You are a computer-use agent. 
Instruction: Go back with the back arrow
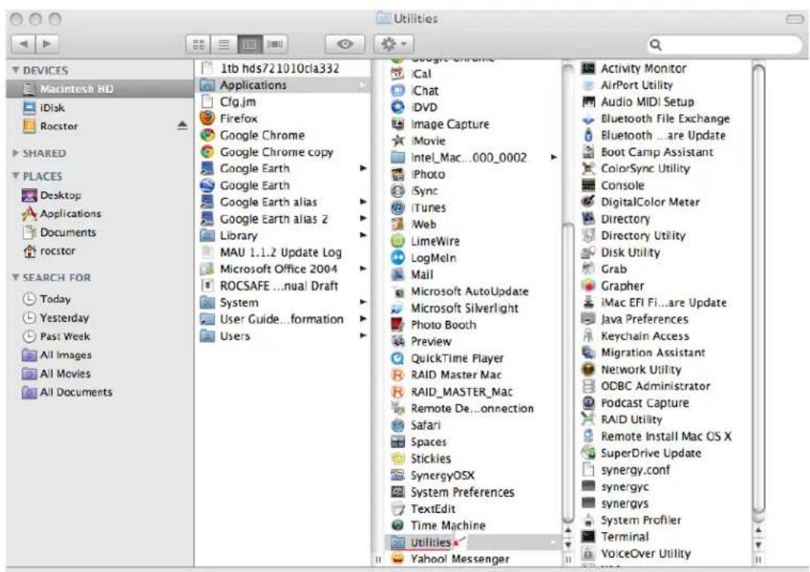tap(22, 44)
